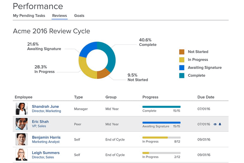Click the Complete teal legend swatch

pos(182,76)
